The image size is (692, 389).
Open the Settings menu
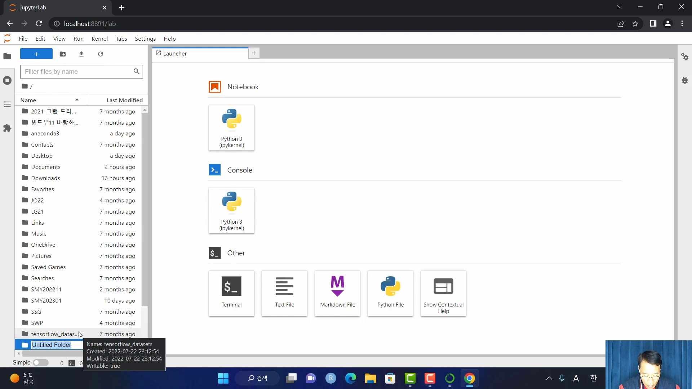[145, 39]
